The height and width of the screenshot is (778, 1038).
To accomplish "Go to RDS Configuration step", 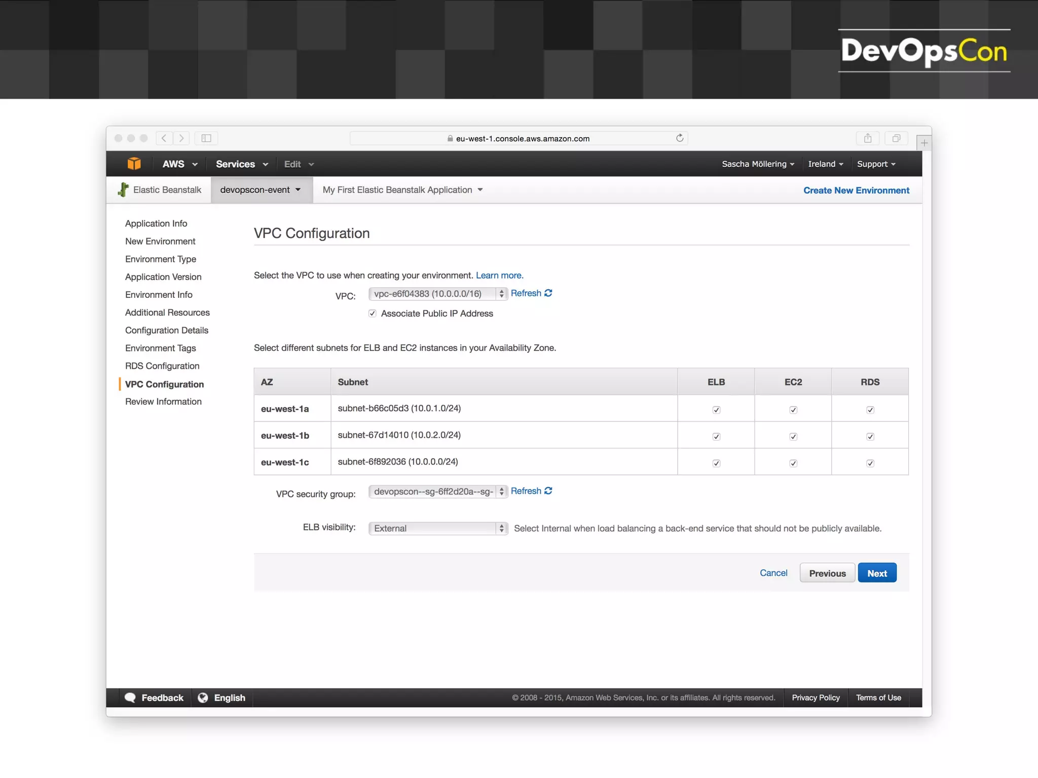I will pos(162,366).
